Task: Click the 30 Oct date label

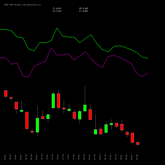Action: click(x=10, y=157)
